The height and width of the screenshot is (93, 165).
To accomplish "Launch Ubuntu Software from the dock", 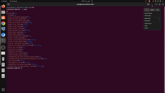I will point(3,18).
